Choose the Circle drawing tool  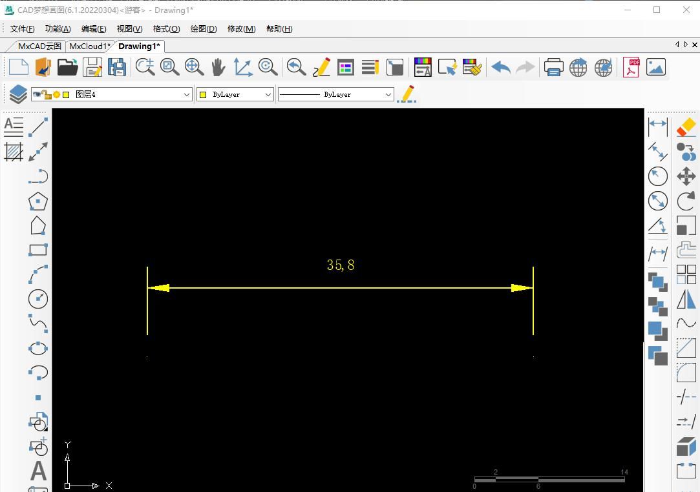coord(38,299)
